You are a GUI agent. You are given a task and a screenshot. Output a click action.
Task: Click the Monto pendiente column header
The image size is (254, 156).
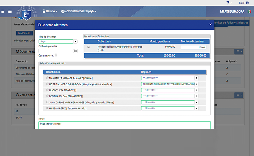pos(160,41)
